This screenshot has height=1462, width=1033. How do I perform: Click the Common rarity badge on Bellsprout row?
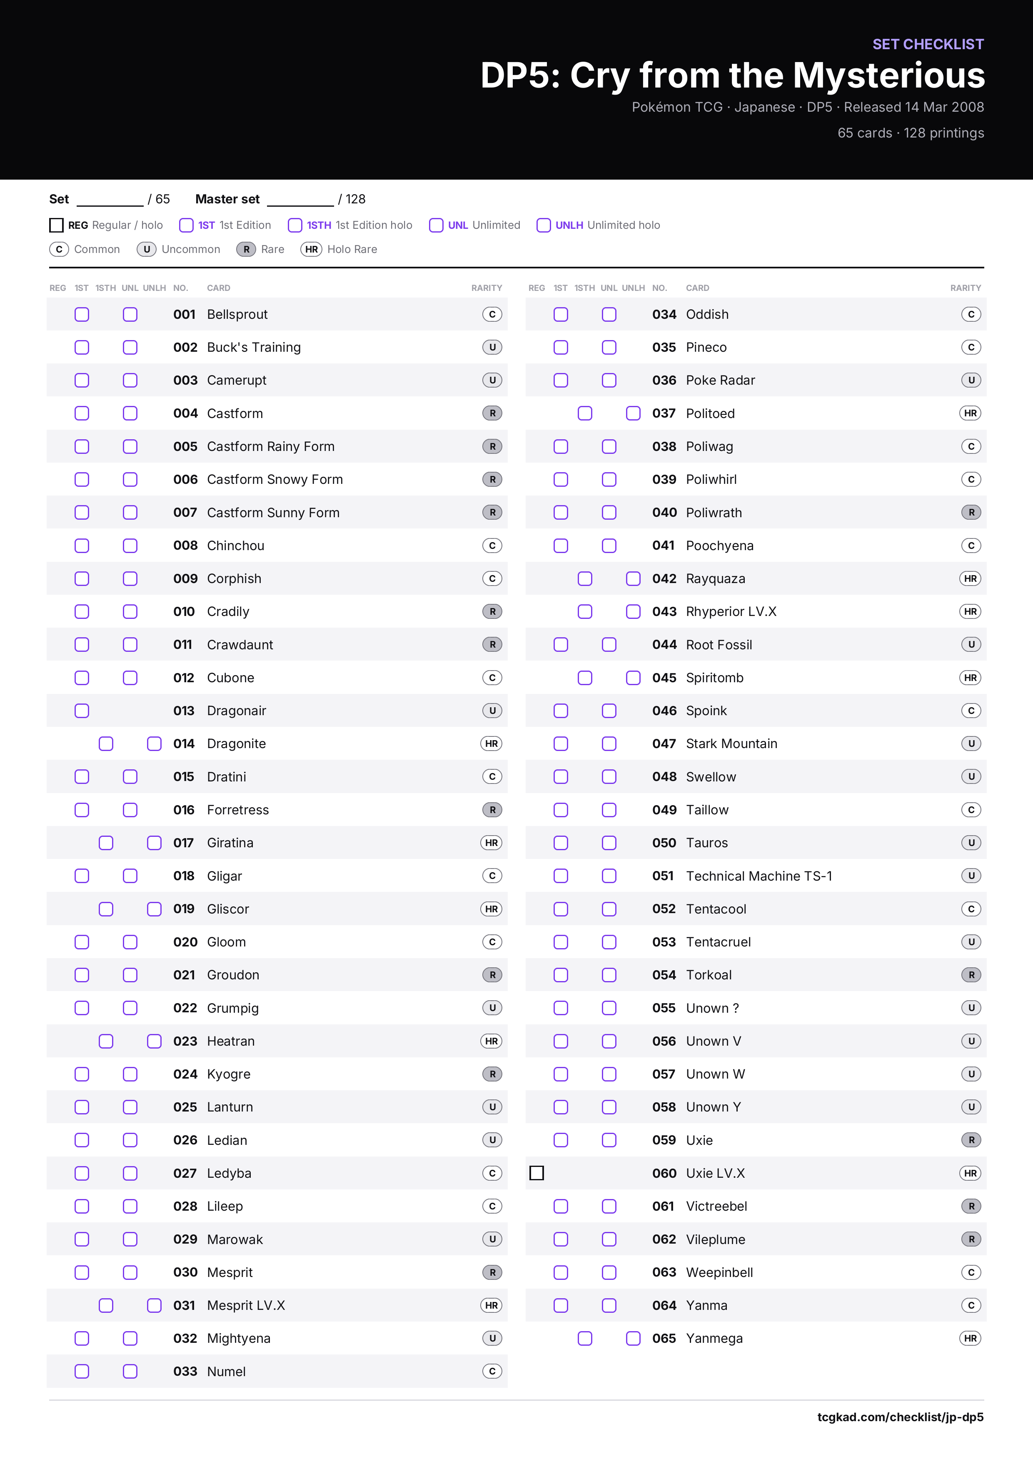point(492,315)
